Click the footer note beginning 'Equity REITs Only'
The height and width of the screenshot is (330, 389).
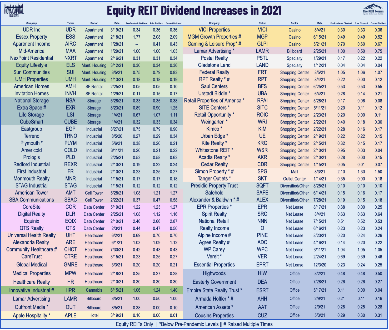pos(194,324)
